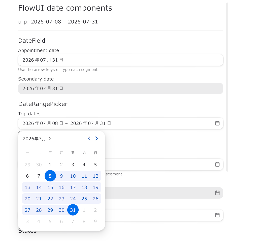The height and width of the screenshot is (241, 262).
Task: Pick July 15 in the calendar
Action: (x=50, y=187)
